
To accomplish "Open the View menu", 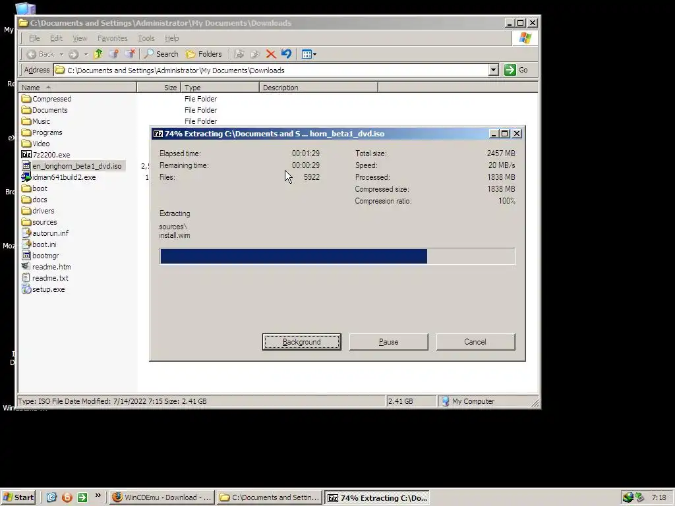I will pos(80,38).
